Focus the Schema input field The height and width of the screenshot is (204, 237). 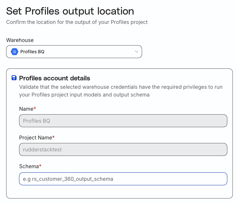[x=123, y=179]
